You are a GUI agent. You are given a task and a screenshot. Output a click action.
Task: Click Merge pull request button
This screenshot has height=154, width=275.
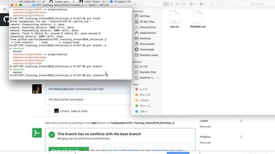(65, 150)
